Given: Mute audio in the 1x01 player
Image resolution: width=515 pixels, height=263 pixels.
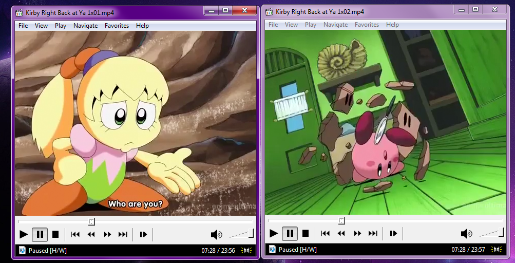Looking at the screenshot, I should [x=217, y=235].
